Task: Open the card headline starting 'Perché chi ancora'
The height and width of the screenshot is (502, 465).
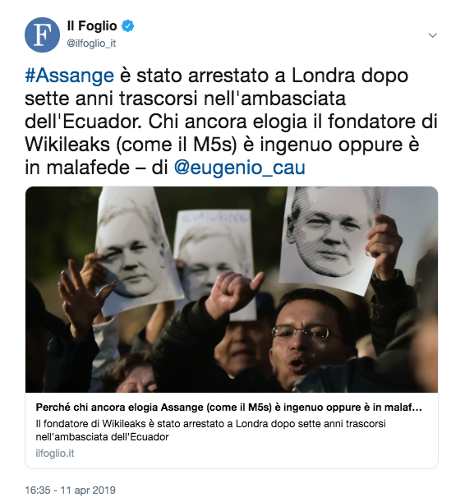Action: (x=228, y=408)
